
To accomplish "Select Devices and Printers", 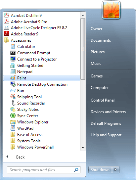I will (108, 112).
